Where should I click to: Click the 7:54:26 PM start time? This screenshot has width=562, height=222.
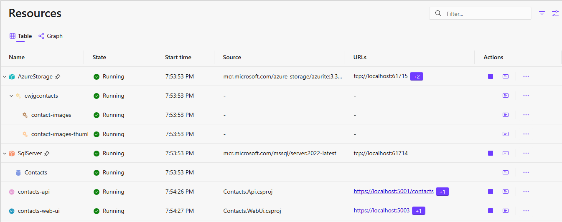click(x=180, y=192)
